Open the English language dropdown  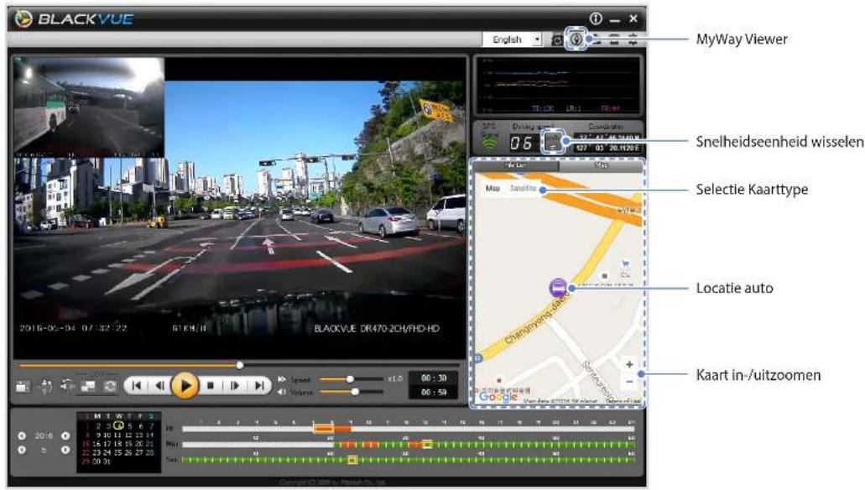click(513, 39)
